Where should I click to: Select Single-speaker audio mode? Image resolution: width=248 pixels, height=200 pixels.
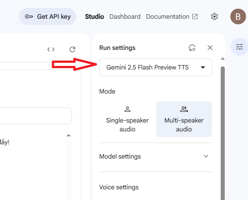(127, 119)
